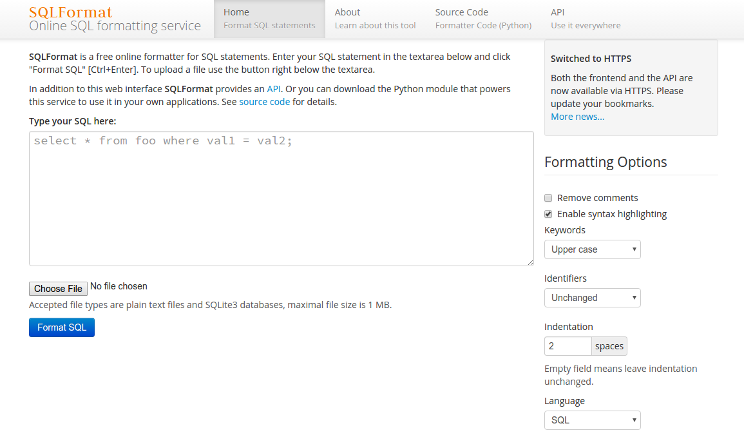The width and height of the screenshot is (744, 437).
Task: Open the About navigation tab
Action: 375,19
